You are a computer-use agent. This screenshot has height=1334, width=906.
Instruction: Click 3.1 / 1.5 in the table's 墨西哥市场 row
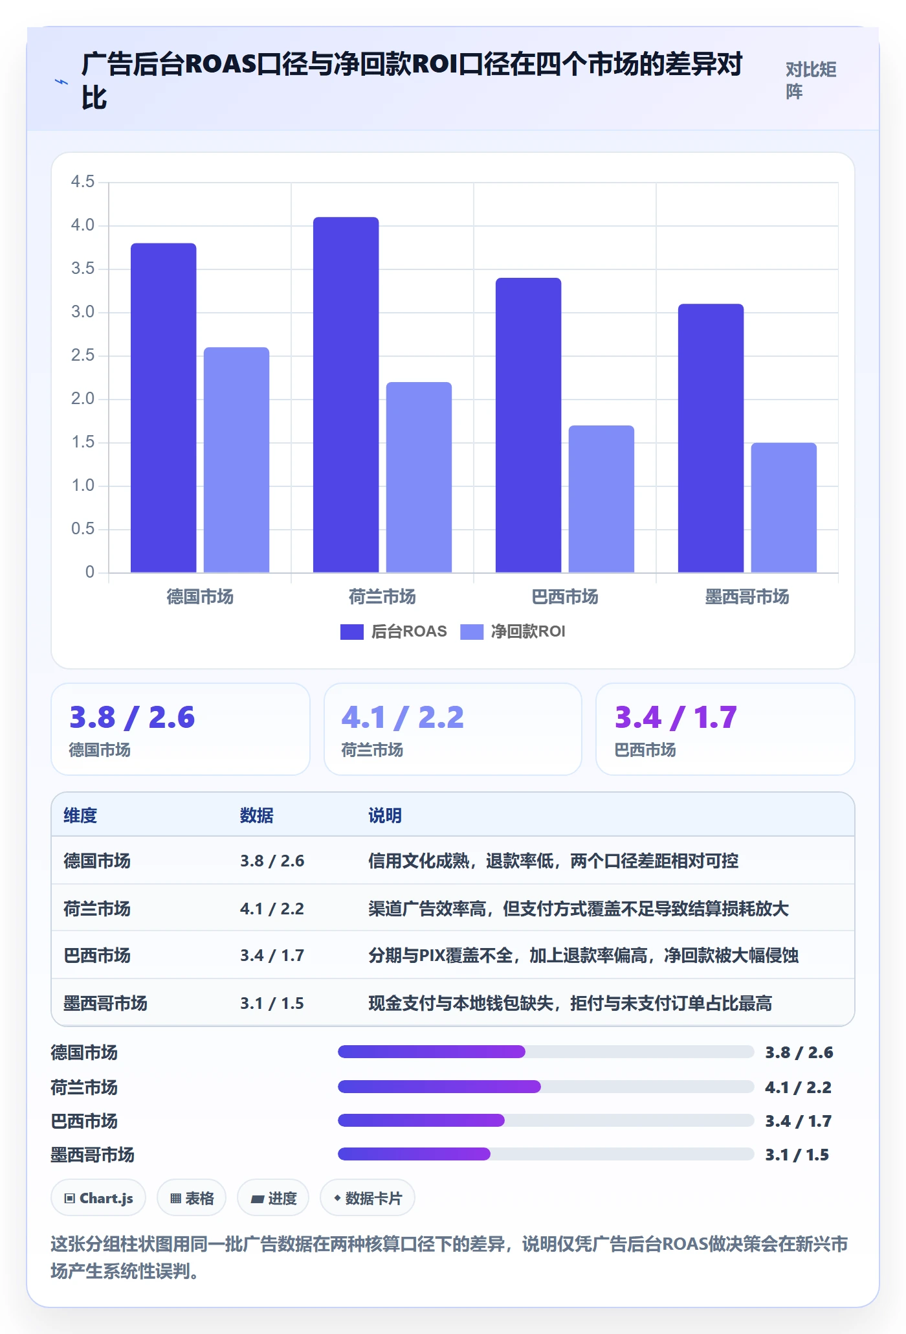272,1003
